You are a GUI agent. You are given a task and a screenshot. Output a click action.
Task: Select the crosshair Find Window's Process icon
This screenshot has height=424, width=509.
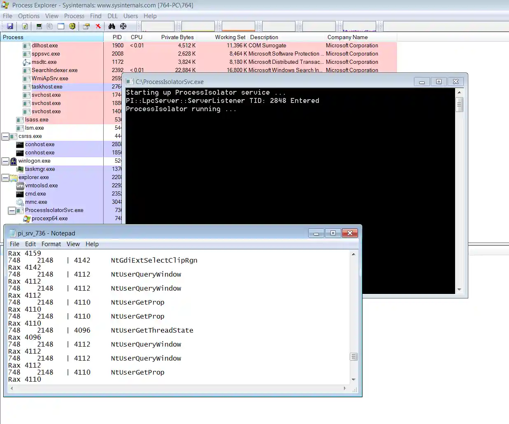[123, 26]
